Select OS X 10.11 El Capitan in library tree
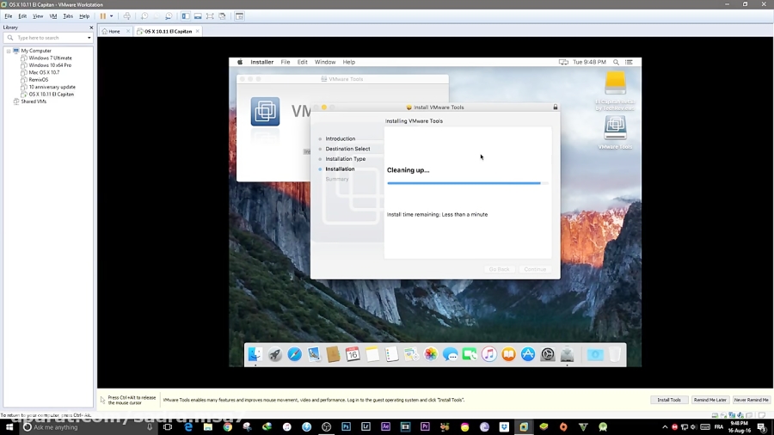Screen dimensions: 774x435 click(51, 95)
